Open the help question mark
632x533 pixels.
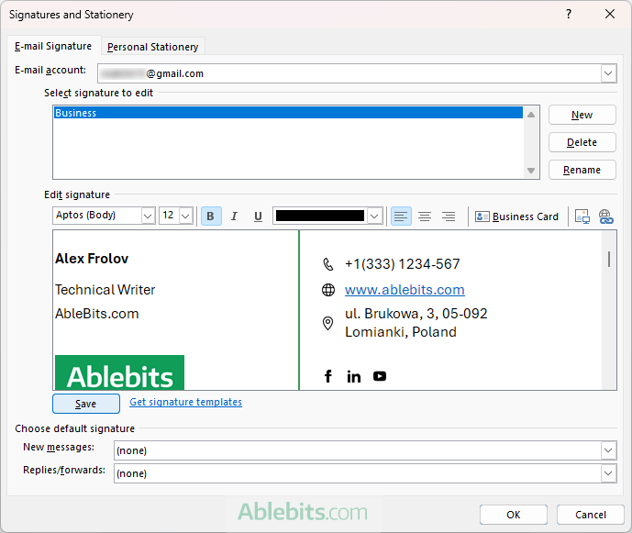pyautogui.click(x=569, y=14)
